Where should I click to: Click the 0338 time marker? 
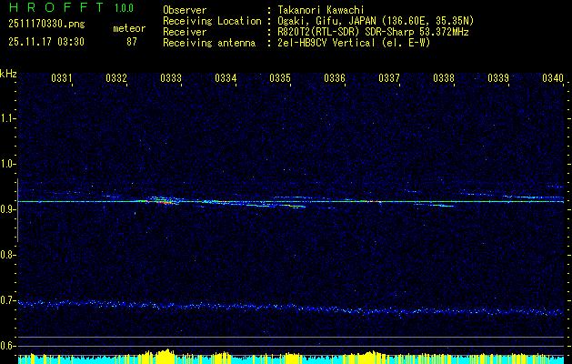click(x=444, y=78)
